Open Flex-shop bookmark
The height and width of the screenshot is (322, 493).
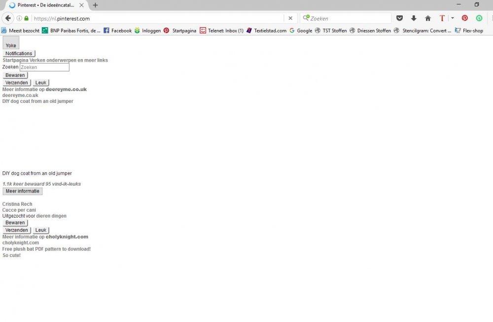469,31
